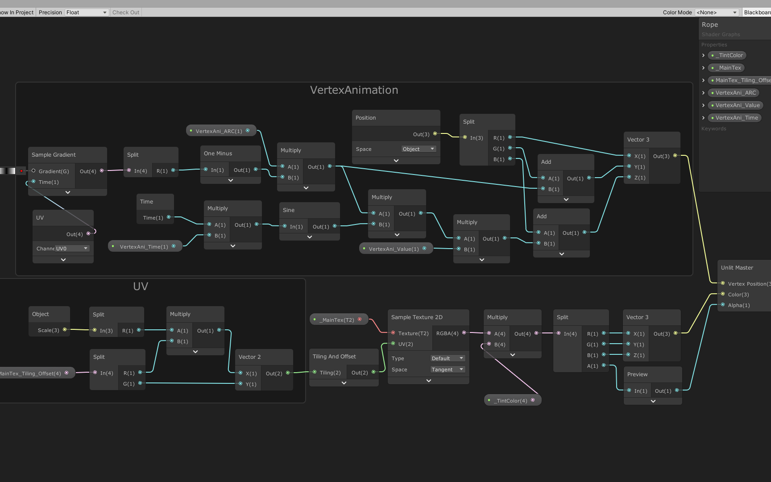
Task: Click the Vertex Position input port on Unlit Master
Action: click(x=723, y=283)
